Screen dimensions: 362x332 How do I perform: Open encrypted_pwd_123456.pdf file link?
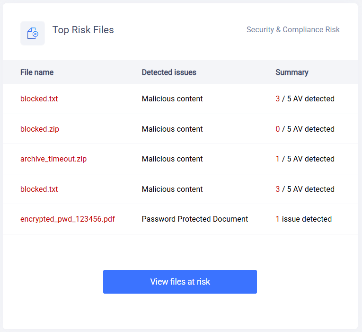tap(68, 219)
